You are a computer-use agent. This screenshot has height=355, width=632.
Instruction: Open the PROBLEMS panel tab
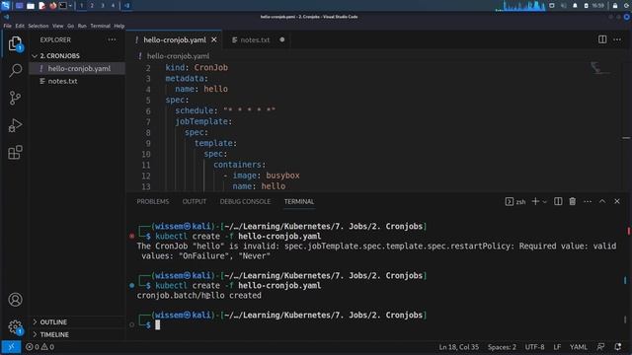153,201
